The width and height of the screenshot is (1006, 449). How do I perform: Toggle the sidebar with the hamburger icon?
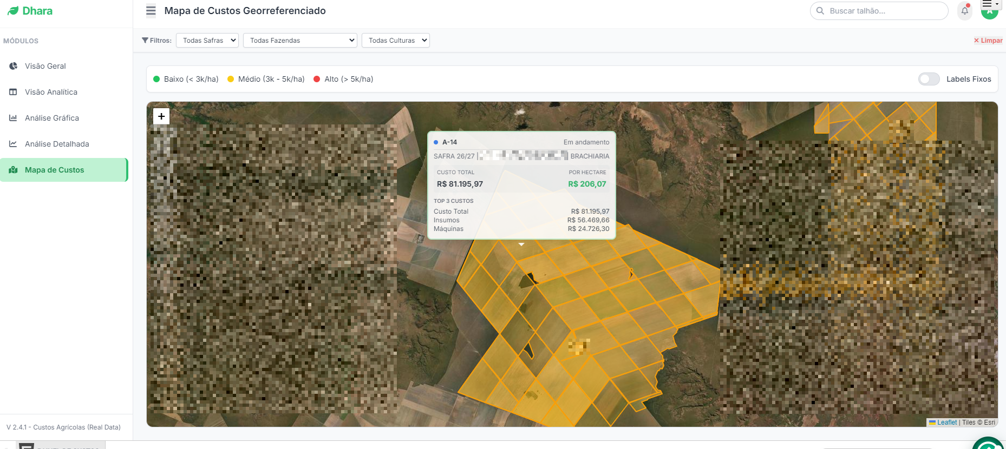(x=151, y=11)
